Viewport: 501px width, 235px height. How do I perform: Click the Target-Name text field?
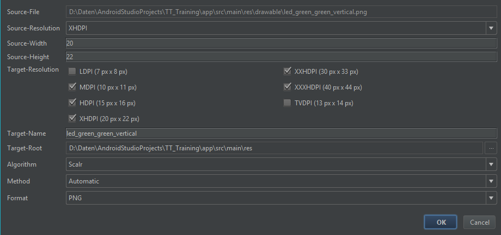coord(280,134)
